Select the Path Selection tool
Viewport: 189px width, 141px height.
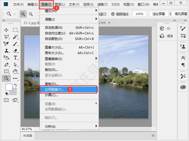click(15, 65)
